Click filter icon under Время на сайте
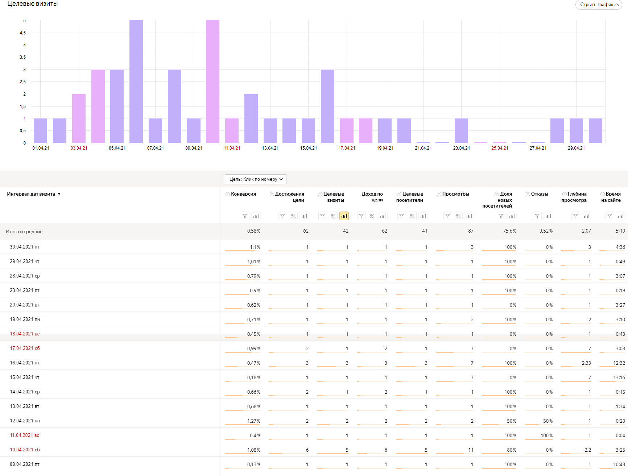Viewport: 628px width, 476px height. tap(610, 216)
